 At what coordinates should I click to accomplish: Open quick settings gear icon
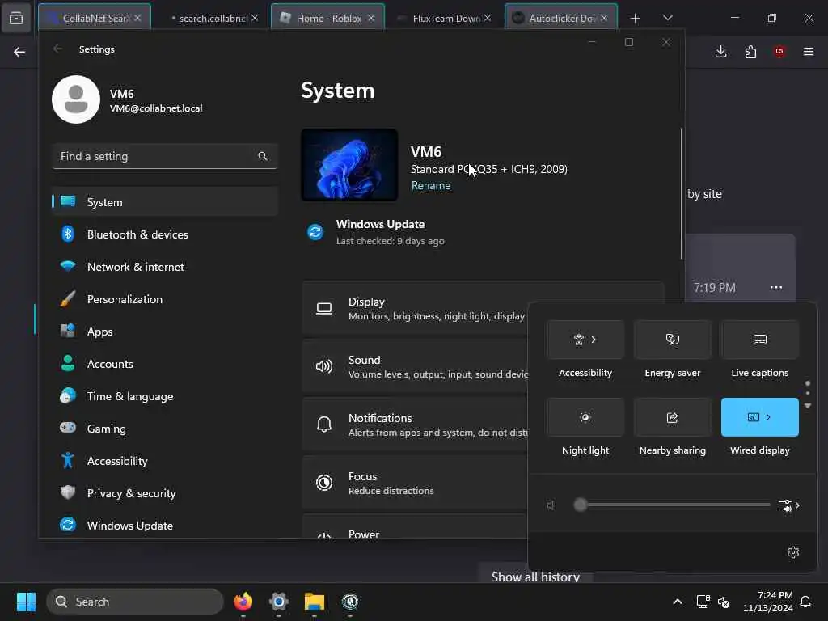[792, 552]
